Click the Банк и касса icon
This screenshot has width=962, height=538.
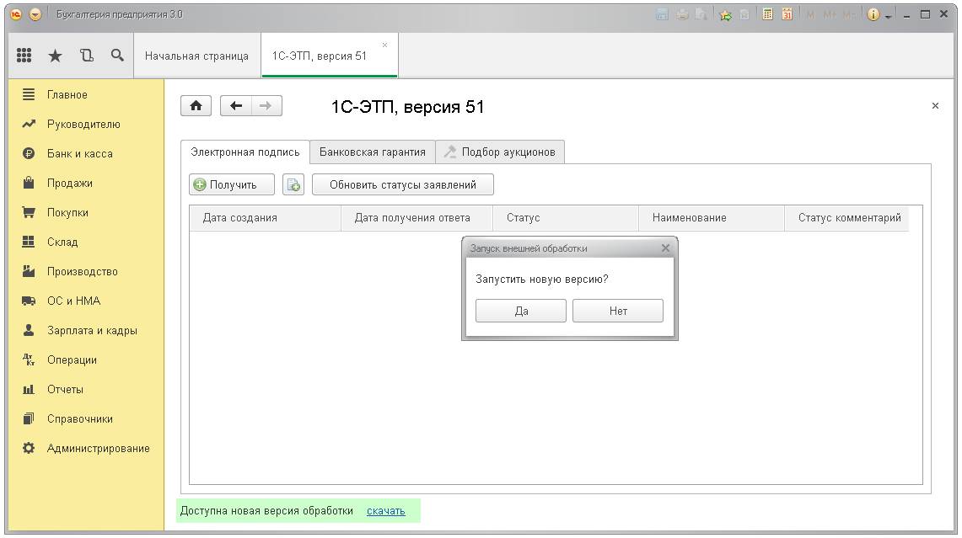tap(28, 153)
